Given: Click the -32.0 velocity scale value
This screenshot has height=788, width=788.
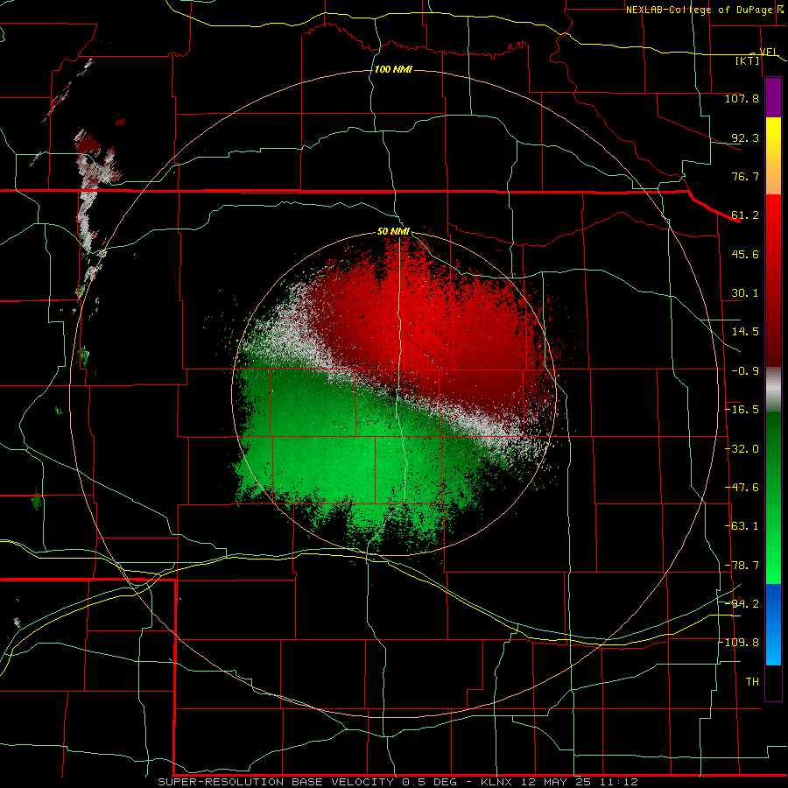Looking at the screenshot, I should (x=742, y=449).
